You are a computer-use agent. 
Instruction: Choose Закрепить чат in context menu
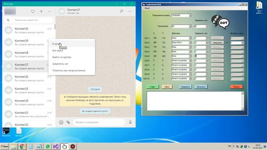coord(72,64)
